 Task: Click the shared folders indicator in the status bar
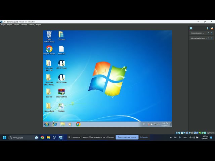[x=192, y=133]
